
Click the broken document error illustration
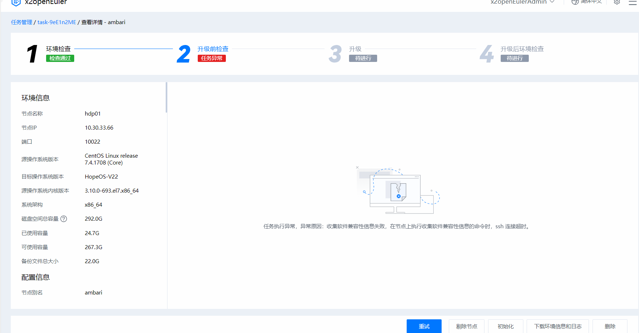398,190
